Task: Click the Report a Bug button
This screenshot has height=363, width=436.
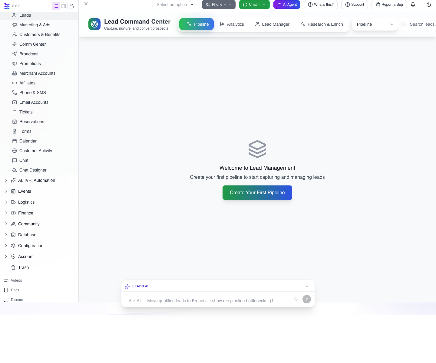Action: click(389, 5)
